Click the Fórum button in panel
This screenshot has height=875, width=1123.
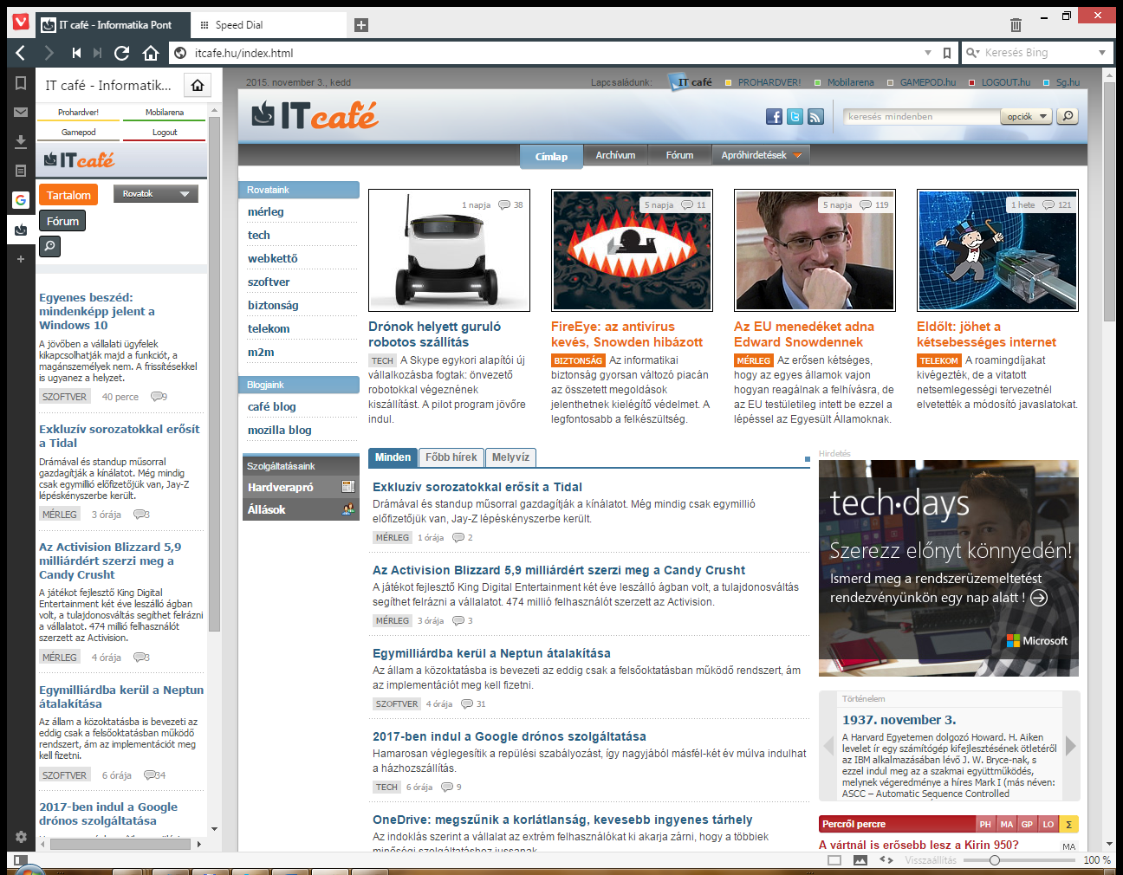coord(62,221)
